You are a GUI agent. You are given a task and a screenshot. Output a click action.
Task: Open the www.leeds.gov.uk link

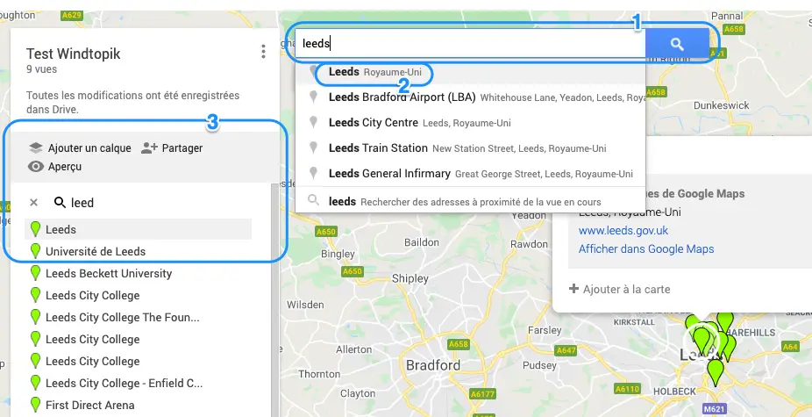[623, 230]
